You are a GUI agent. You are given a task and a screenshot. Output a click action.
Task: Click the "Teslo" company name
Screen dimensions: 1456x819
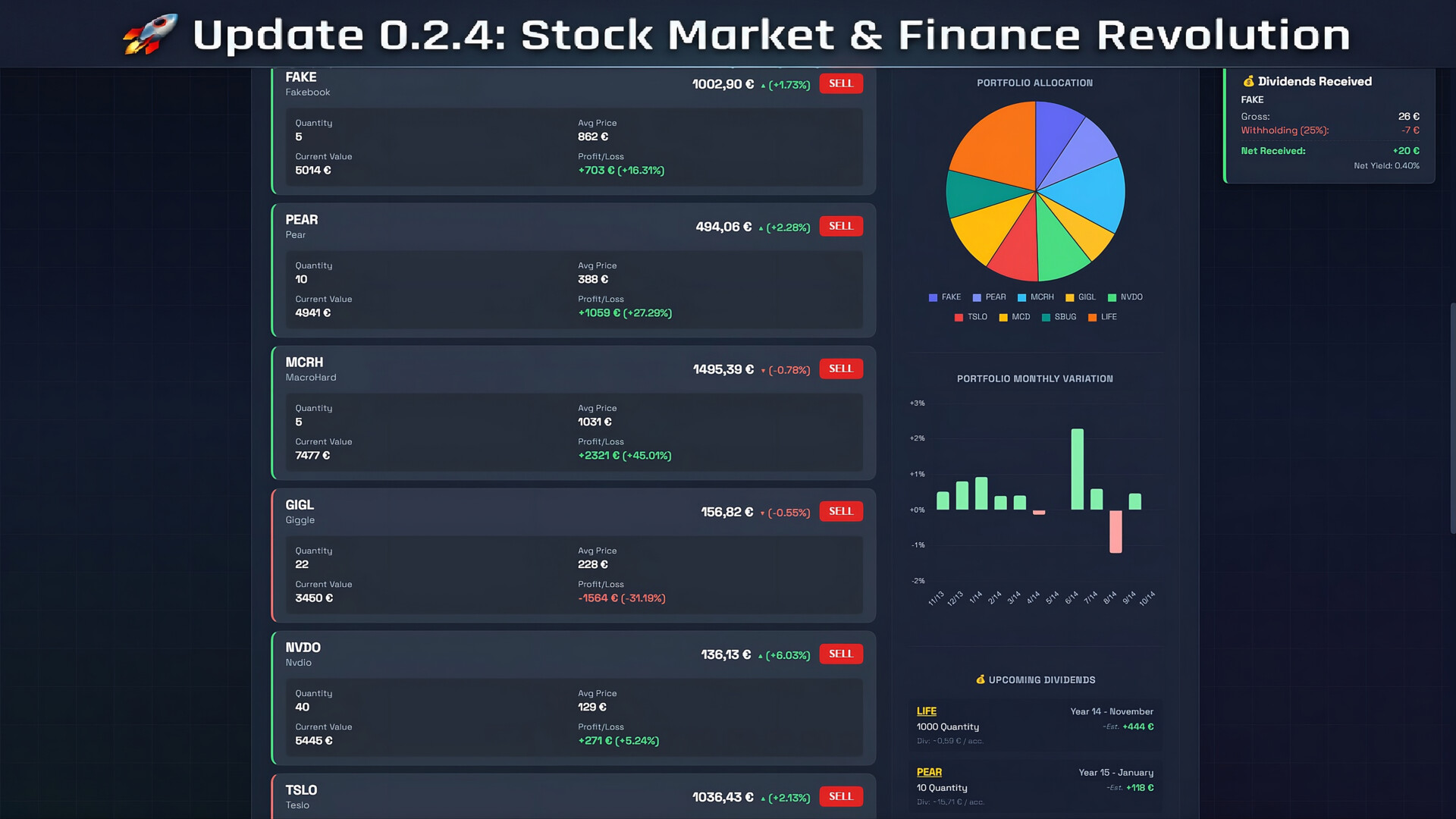[297, 805]
